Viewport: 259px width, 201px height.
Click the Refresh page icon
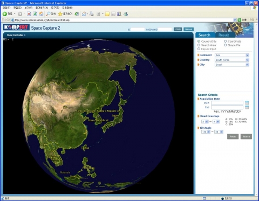35,14
